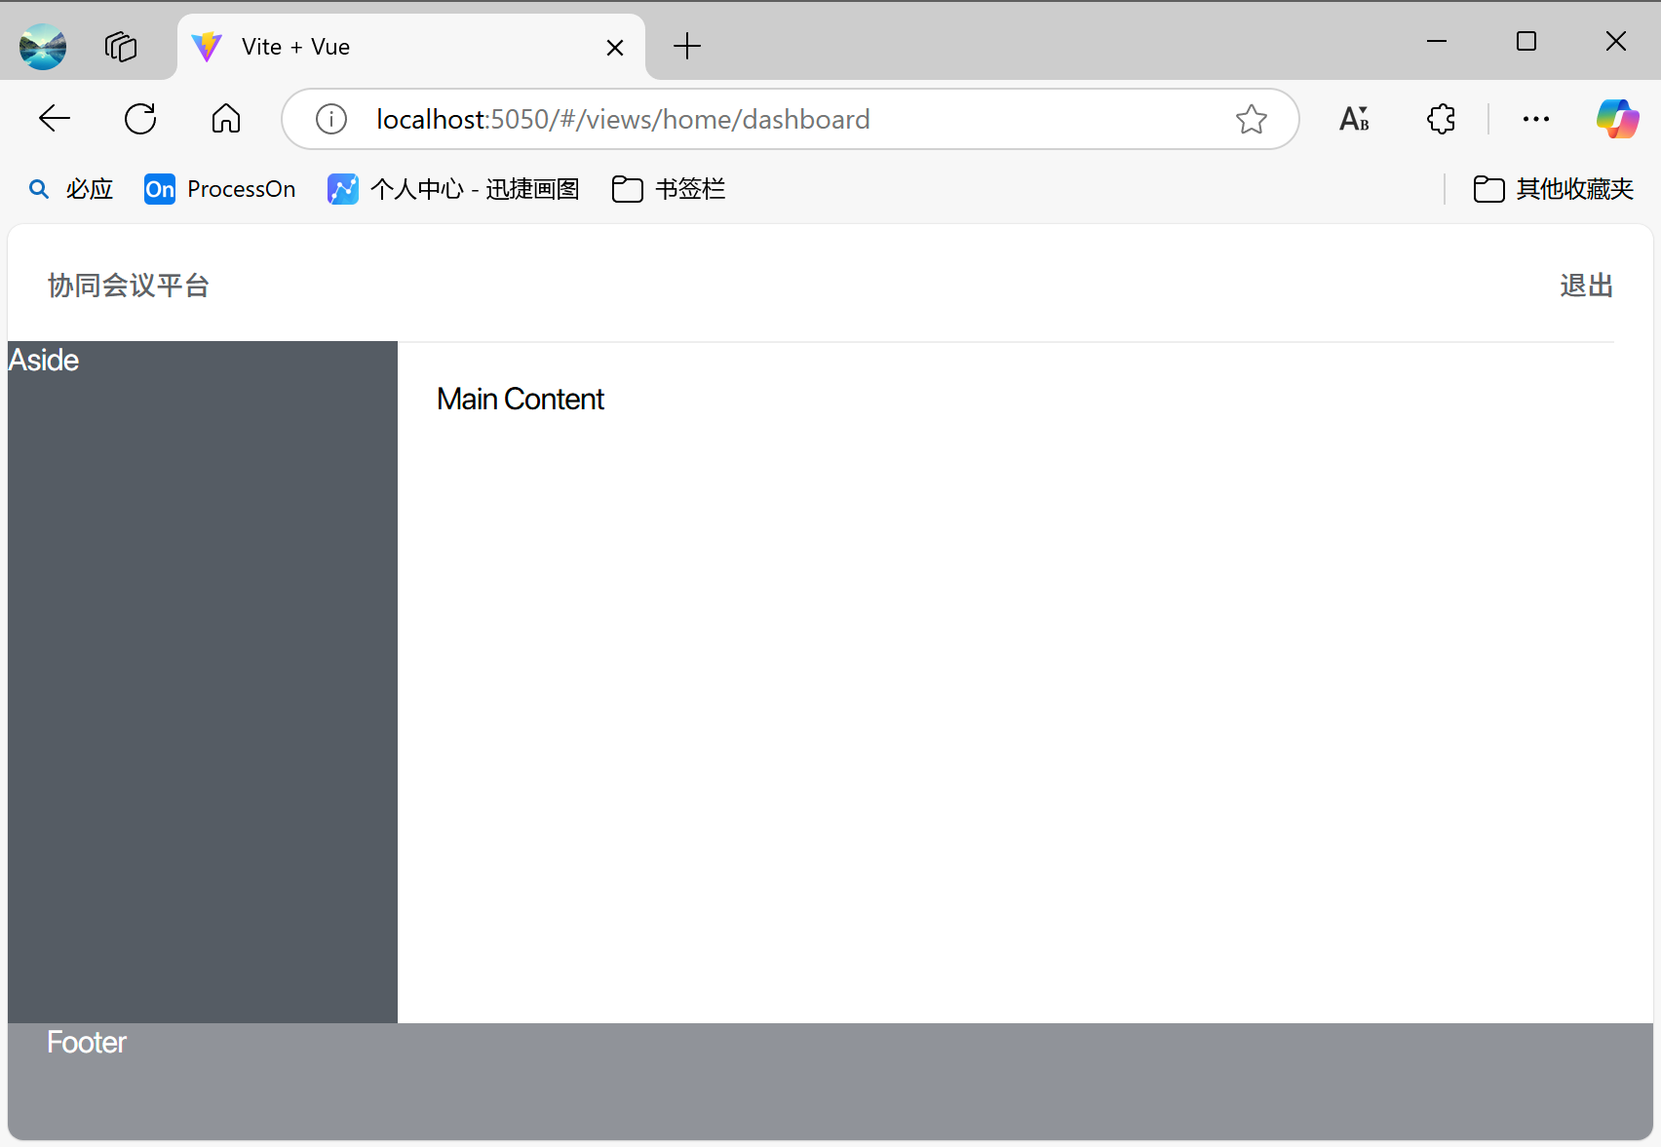Select the Vite + Vue tab
The image size is (1661, 1147).
[410, 47]
